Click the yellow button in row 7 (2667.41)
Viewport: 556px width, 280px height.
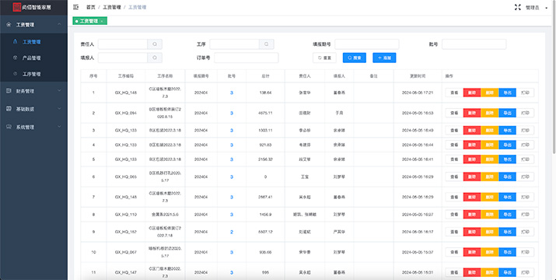click(x=490, y=197)
